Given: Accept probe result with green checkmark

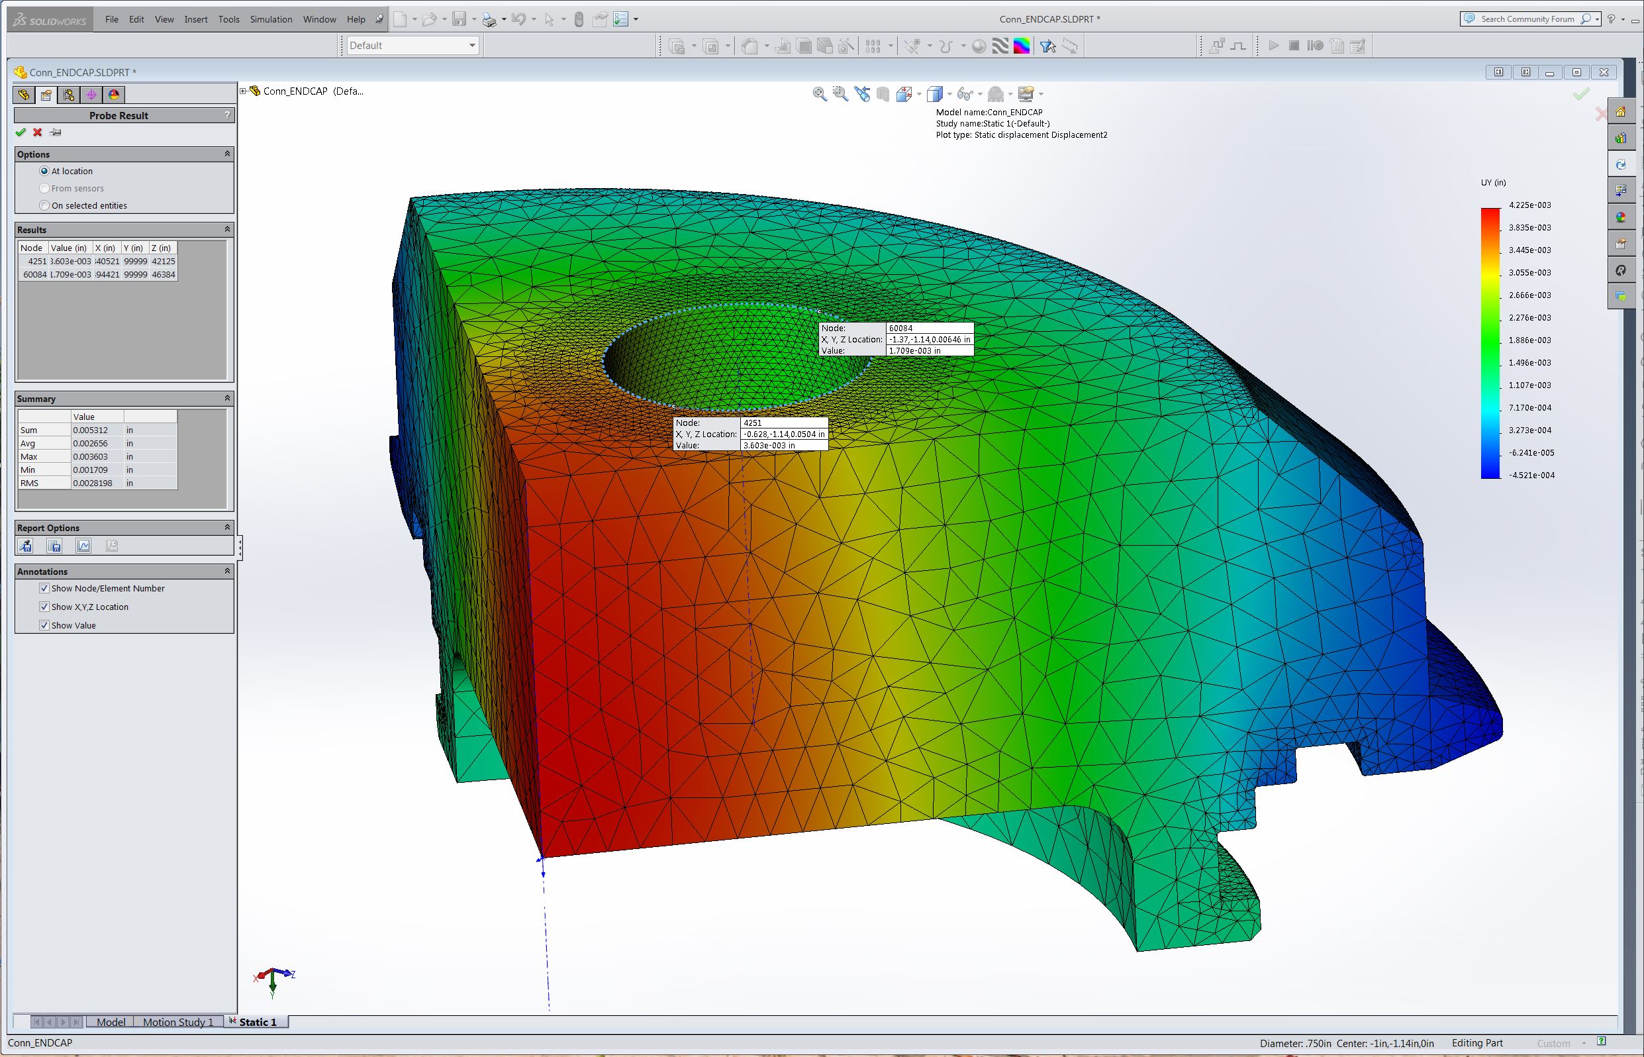Looking at the screenshot, I should click(x=21, y=132).
